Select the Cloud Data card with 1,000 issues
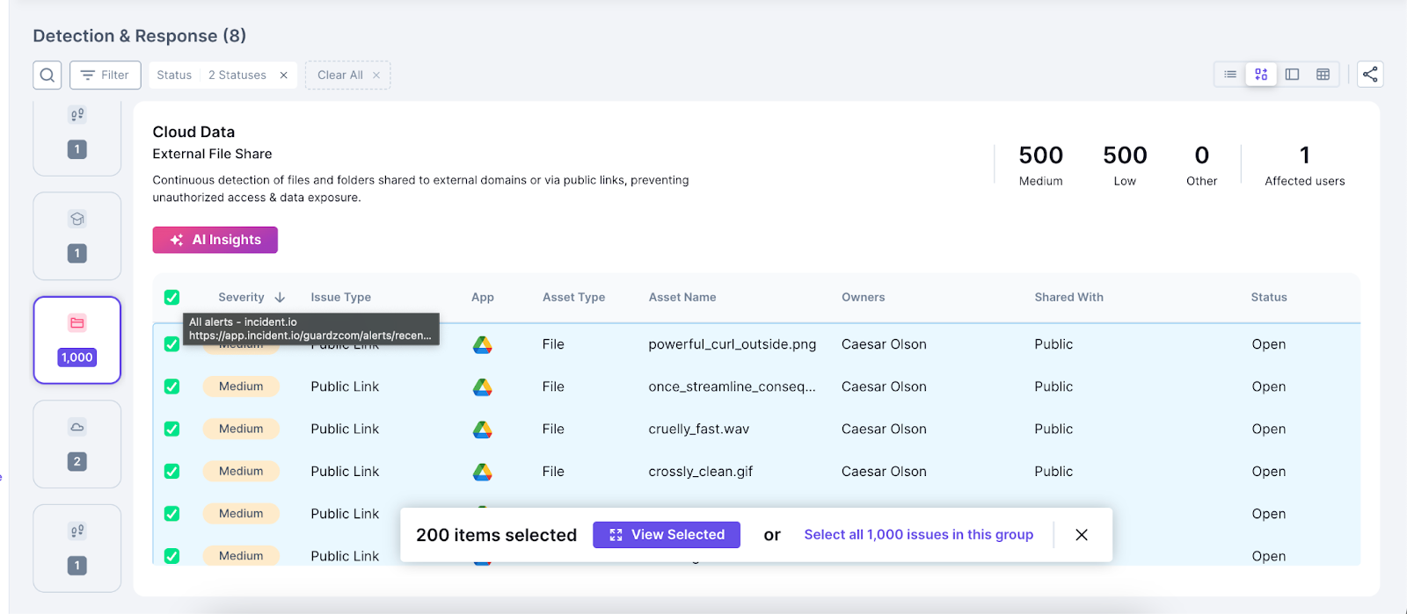This screenshot has height=614, width=1407. [77, 340]
